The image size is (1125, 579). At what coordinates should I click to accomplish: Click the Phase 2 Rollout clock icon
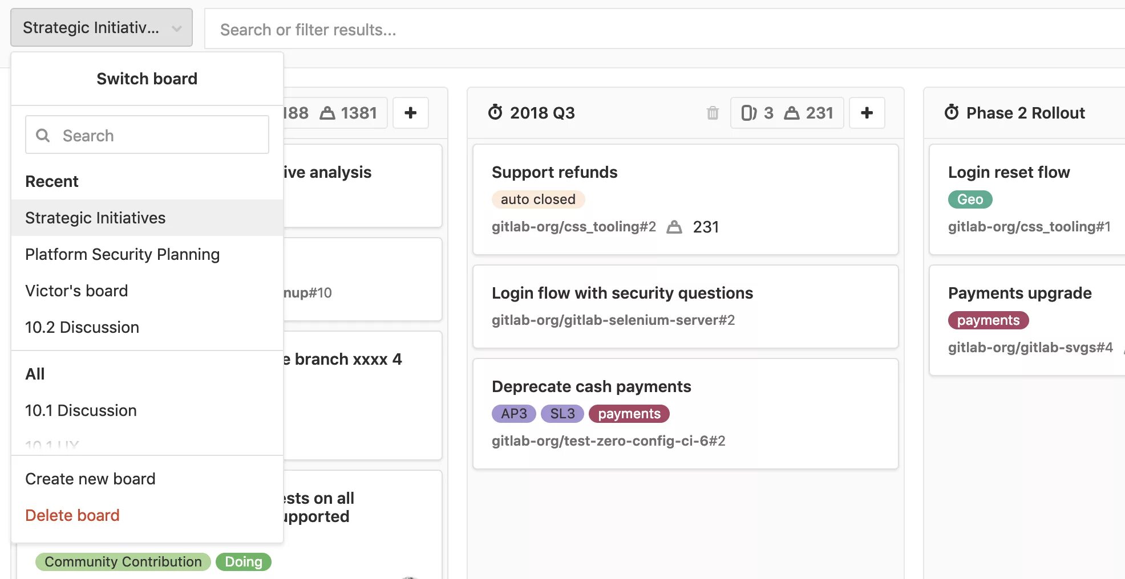point(952,112)
